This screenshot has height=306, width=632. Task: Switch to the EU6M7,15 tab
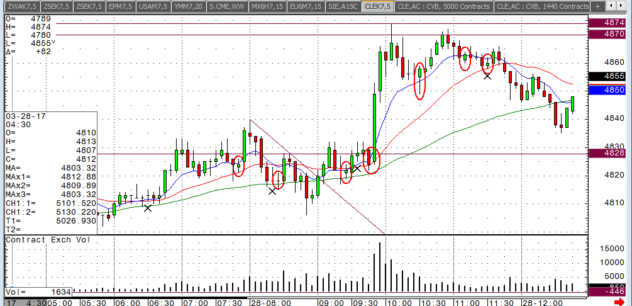tap(306, 6)
